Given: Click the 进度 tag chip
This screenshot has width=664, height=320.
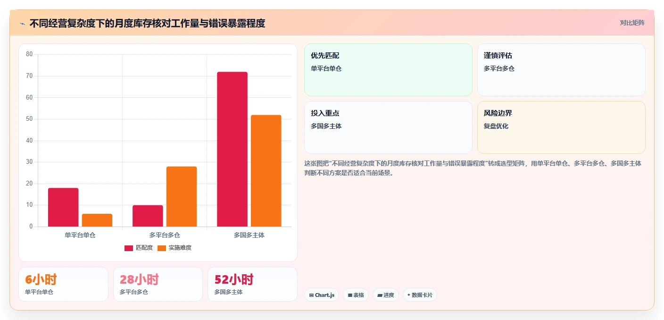Looking at the screenshot, I should pyautogui.click(x=386, y=295).
